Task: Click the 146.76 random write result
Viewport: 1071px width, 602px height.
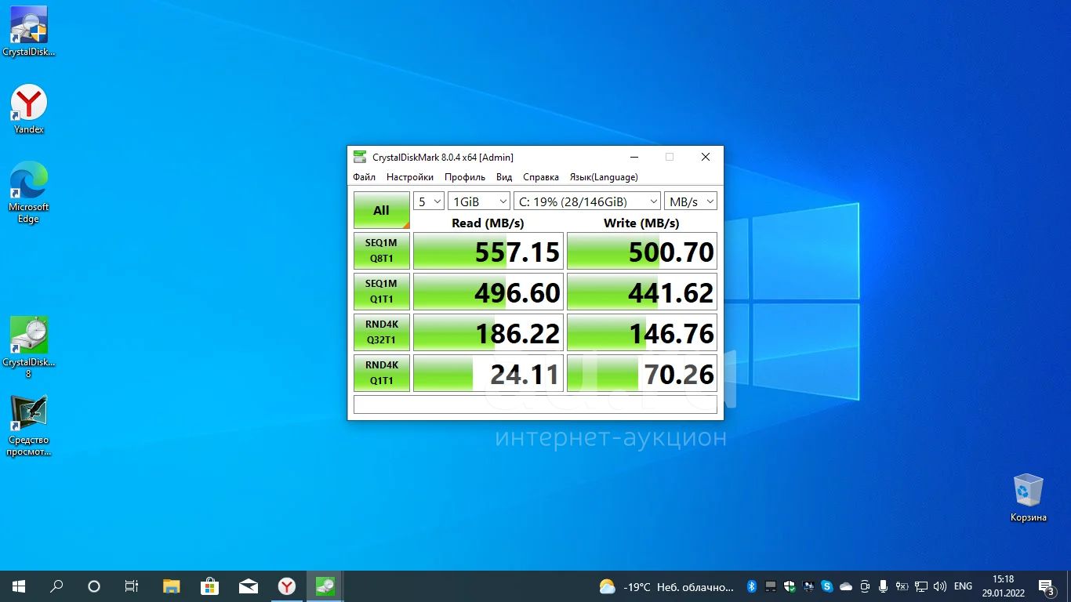Action: (x=642, y=332)
